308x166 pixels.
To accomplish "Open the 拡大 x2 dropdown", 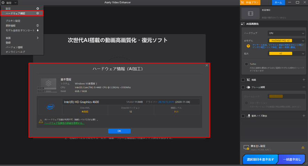I will (x=286, y=54).
